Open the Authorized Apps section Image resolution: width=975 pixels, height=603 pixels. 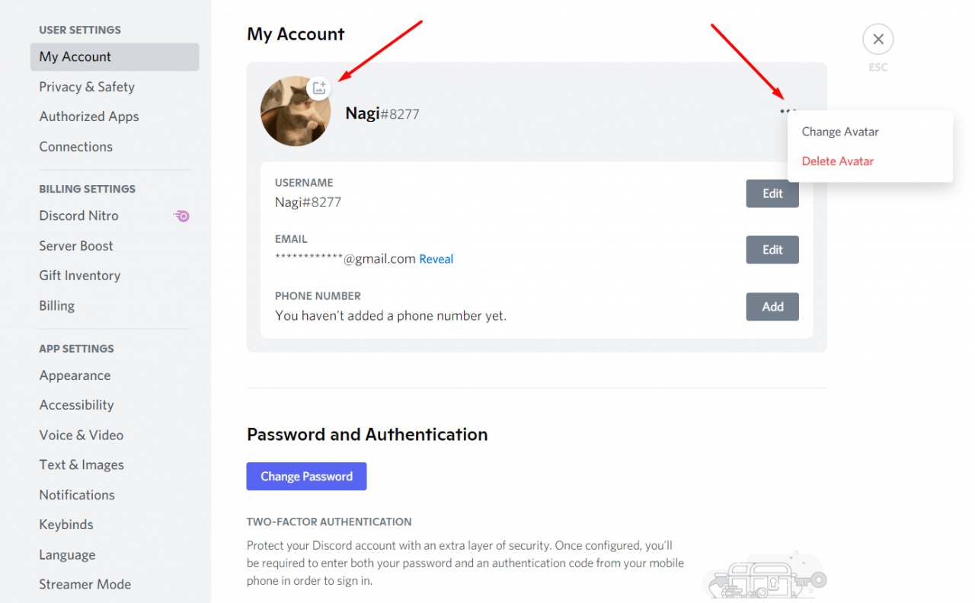coord(88,116)
